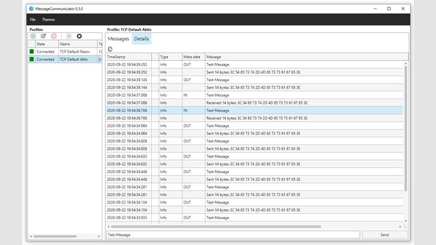The image size is (436, 245).
Task: Stop the profile with black circle icon
Action: pyautogui.click(x=79, y=36)
